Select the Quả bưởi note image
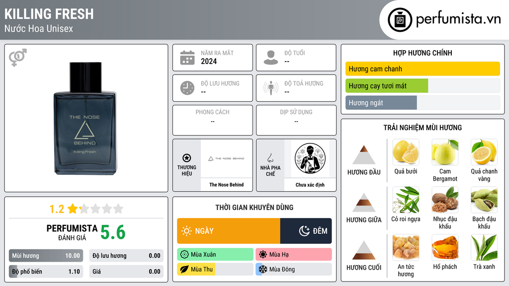 (x=406, y=152)
